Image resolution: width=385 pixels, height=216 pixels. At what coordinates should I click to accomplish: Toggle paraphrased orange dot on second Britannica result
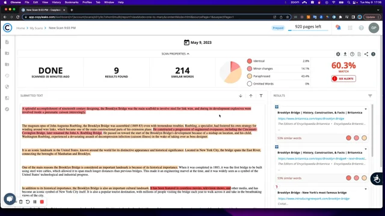coord(364,178)
